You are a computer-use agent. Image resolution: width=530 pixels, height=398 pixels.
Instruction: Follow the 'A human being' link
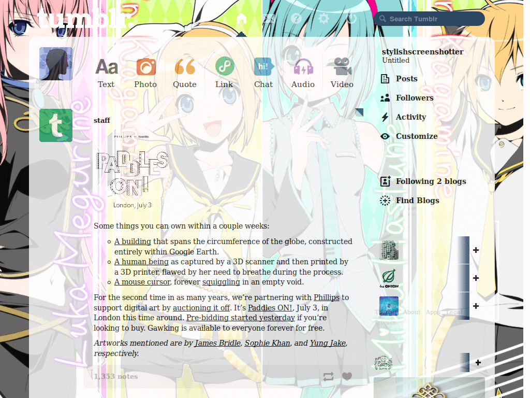pyautogui.click(x=141, y=262)
